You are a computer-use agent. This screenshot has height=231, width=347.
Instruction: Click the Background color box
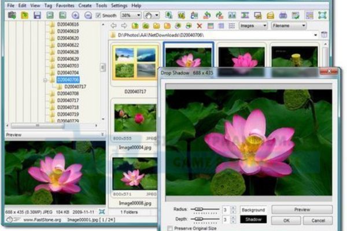253,210
